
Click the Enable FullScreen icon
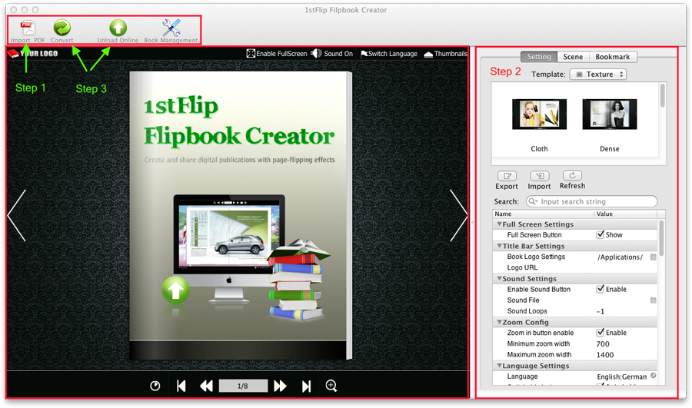[x=251, y=54]
